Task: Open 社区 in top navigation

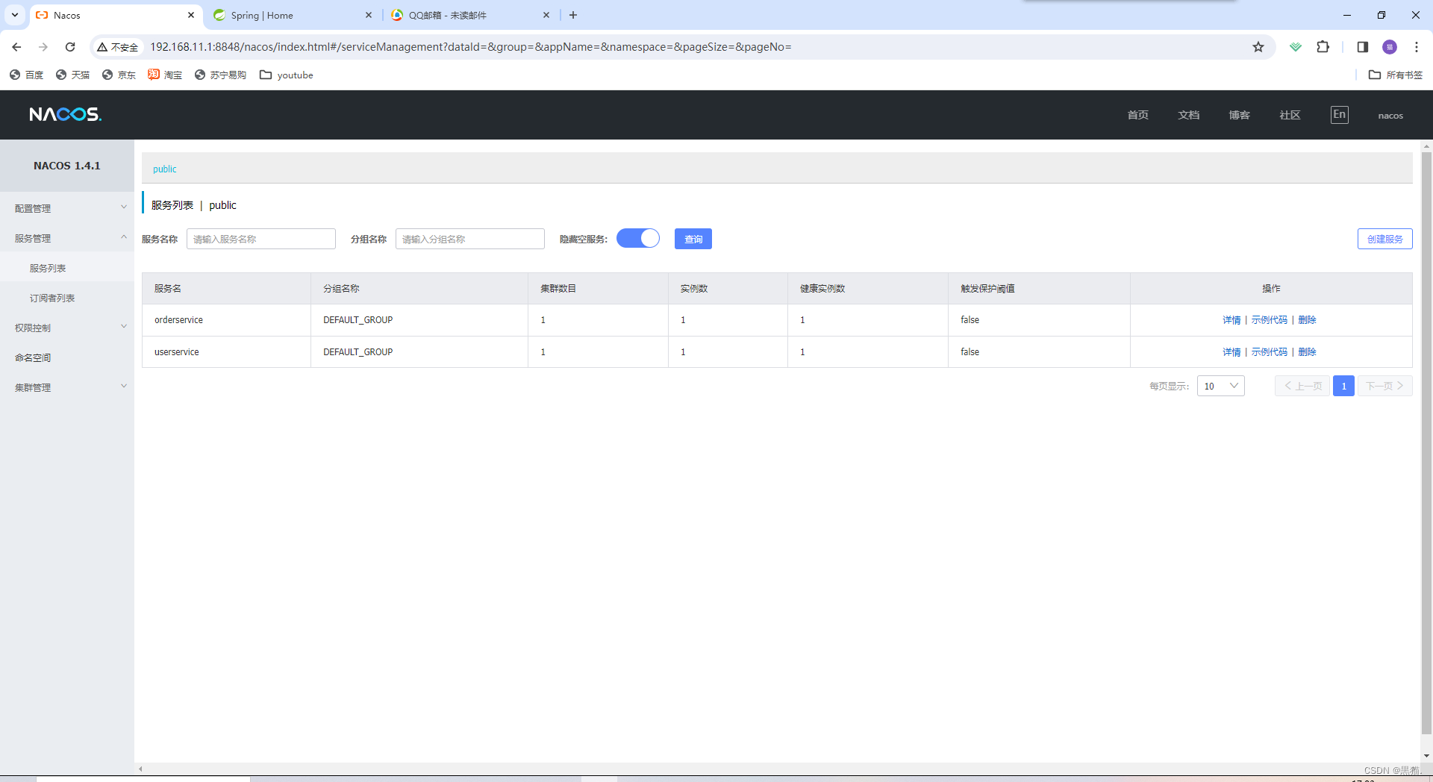Action: pos(1290,115)
